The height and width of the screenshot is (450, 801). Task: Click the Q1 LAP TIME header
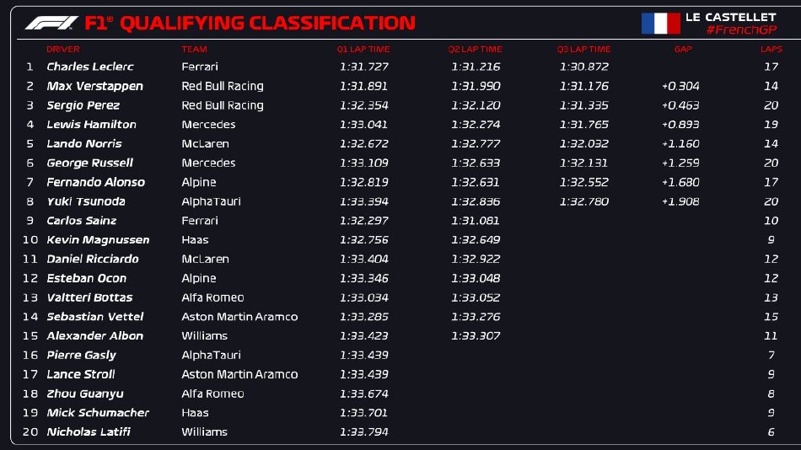pyautogui.click(x=364, y=50)
